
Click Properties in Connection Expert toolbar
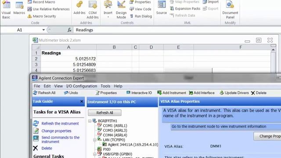106,93
